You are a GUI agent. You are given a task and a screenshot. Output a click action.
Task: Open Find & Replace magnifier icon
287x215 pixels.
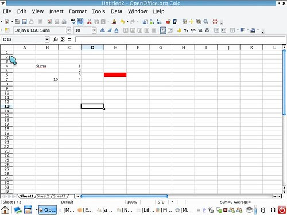pyautogui.click(x=205, y=22)
